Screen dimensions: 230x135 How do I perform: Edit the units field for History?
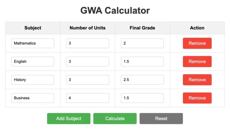coord(87,80)
